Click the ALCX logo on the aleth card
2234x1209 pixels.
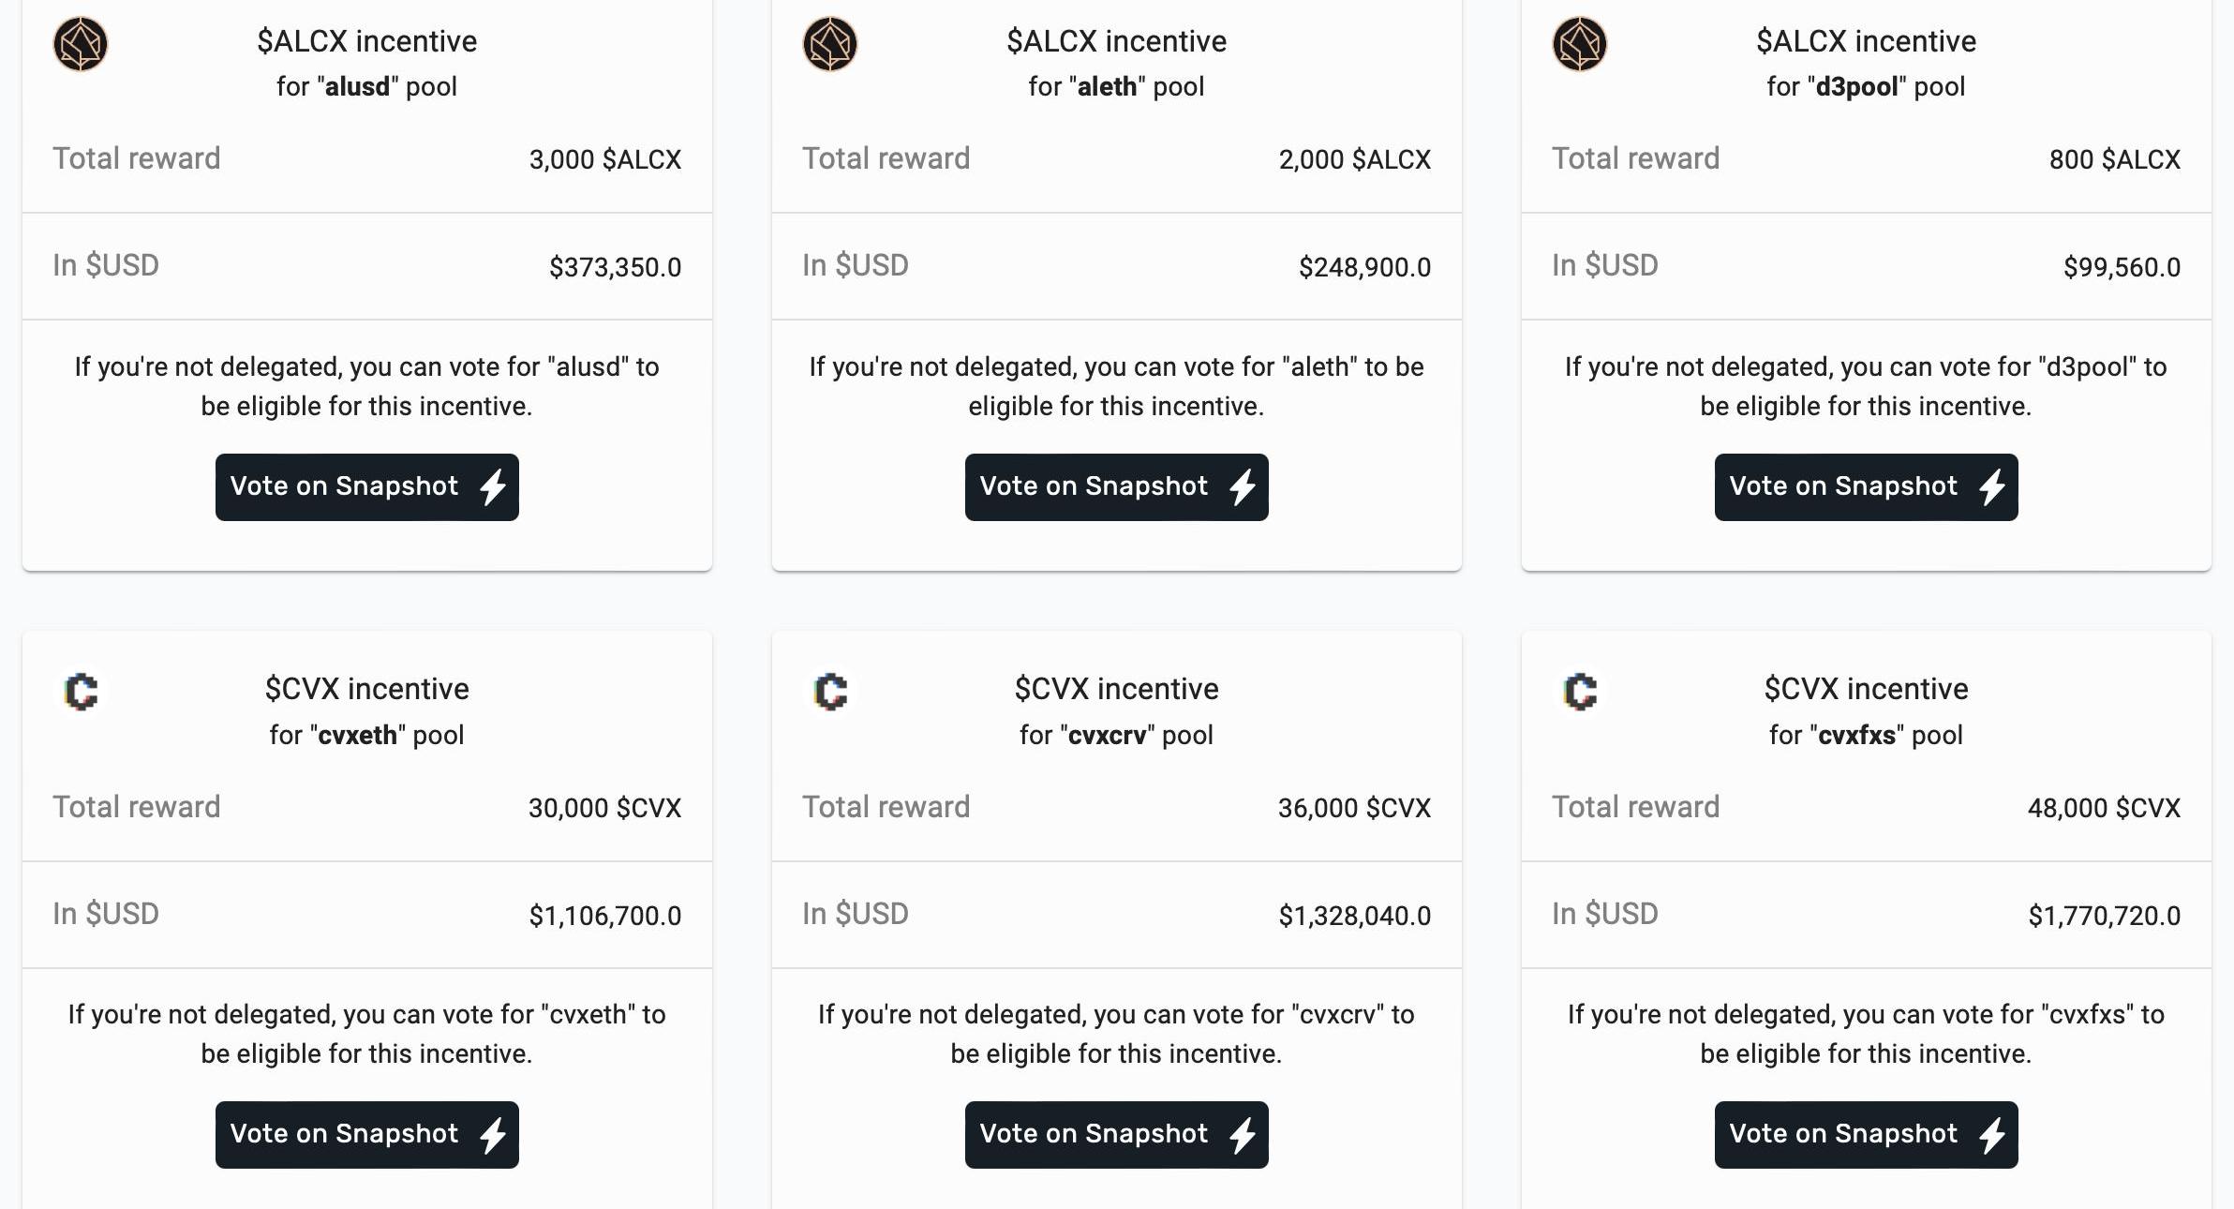pyautogui.click(x=830, y=44)
